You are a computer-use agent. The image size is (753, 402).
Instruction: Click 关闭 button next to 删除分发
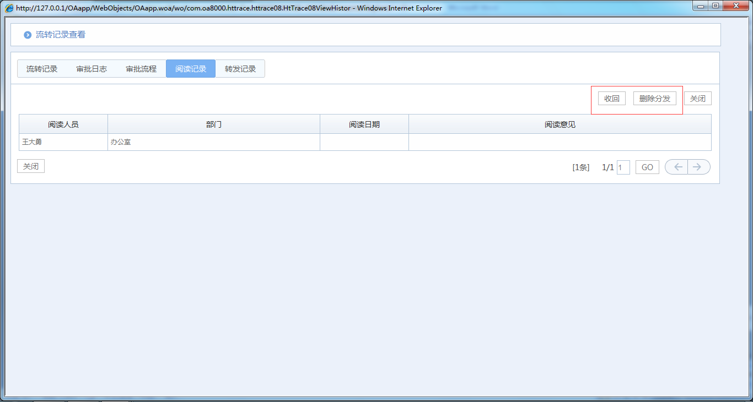[x=698, y=99]
